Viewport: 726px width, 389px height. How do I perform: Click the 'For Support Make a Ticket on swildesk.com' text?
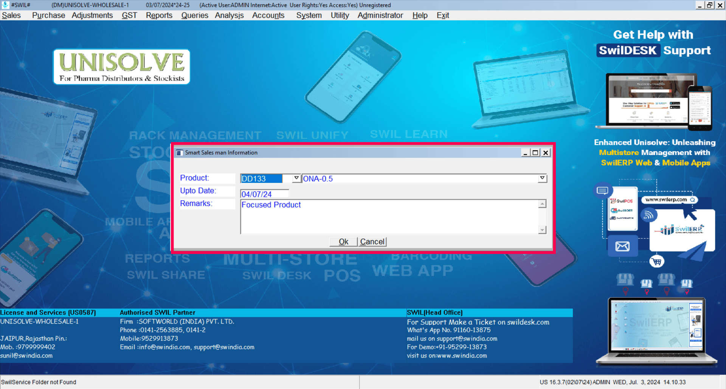(478, 322)
